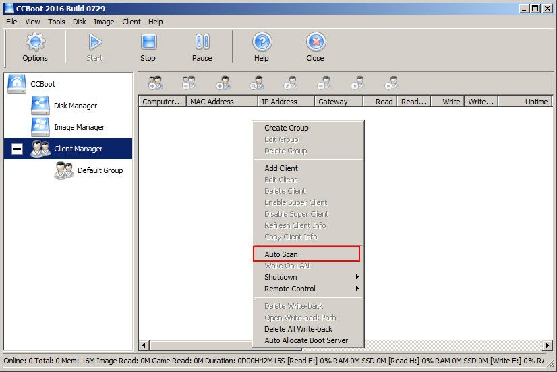This screenshot has width=557, height=372.
Task: Sort by Uptime column header
Action: [525, 102]
